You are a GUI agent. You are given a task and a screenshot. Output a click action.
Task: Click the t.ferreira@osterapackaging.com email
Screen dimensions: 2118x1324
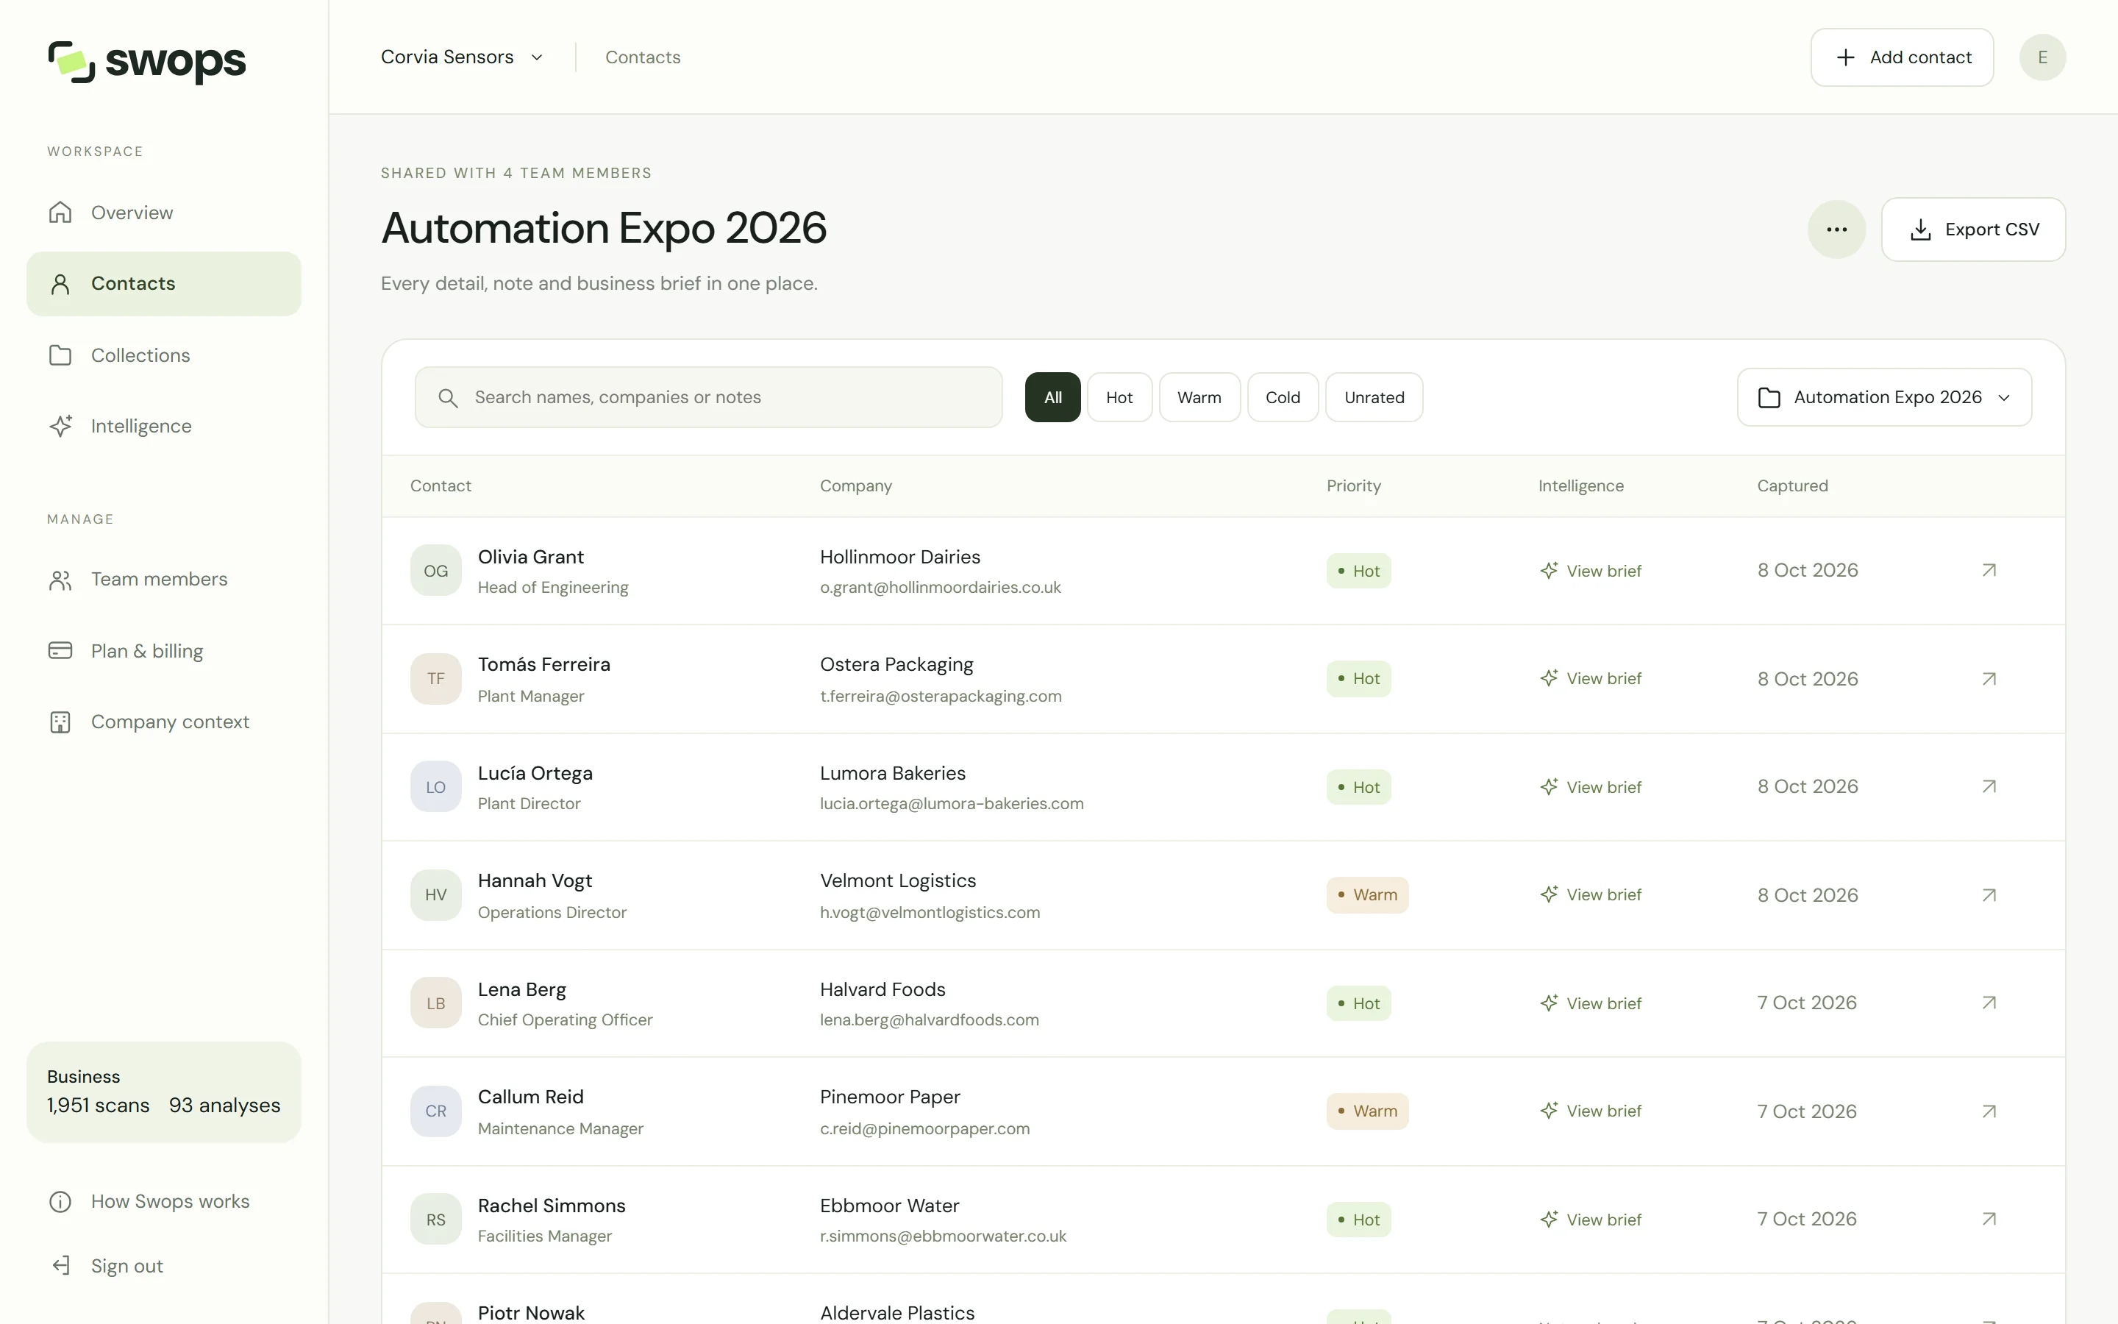coord(941,696)
